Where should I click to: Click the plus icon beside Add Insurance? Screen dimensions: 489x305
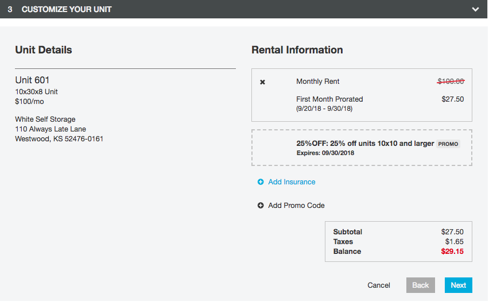tap(261, 182)
